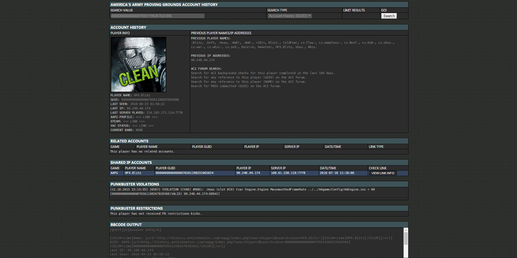Image resolution: width=517 pixels, height=258 pixels.
Task: Click last server played 216.105.171.114:7778
Action: coord(165,113)
